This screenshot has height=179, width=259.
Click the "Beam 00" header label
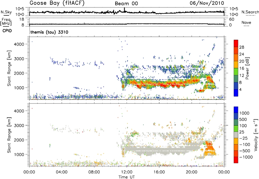pos(126,4)
